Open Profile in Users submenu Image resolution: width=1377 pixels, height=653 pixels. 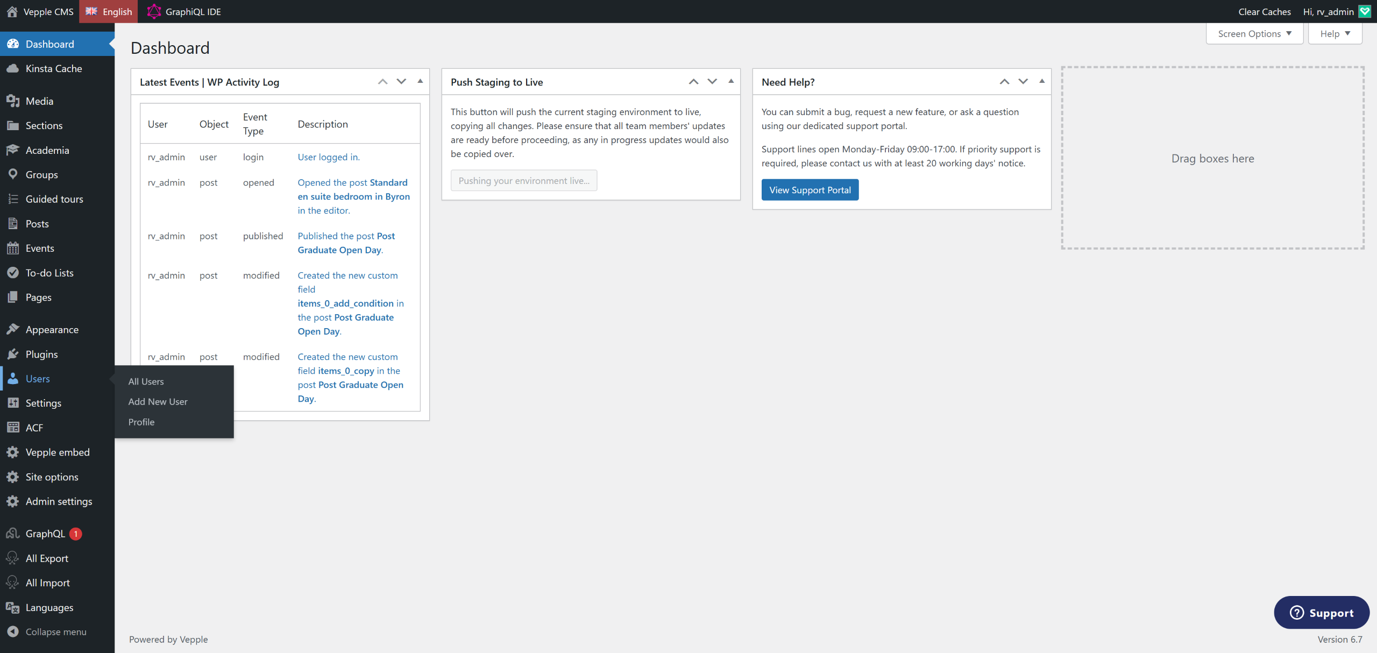pyautogui.click(x=141, y=422)
